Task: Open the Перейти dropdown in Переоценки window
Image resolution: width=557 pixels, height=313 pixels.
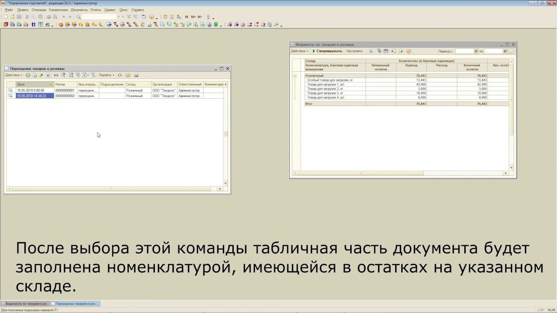Action: 106,75
